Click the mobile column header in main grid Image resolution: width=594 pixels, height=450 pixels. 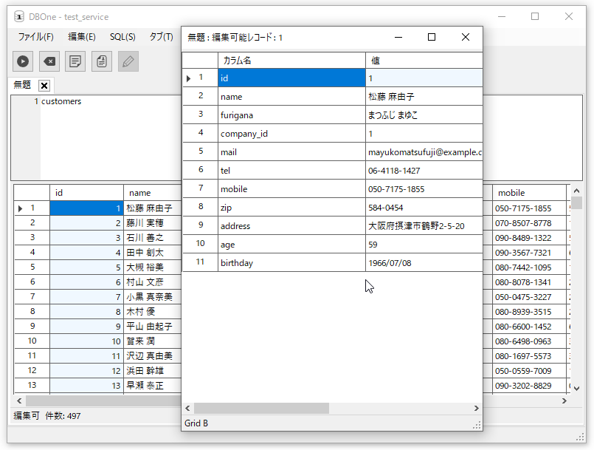pos(528,193)
